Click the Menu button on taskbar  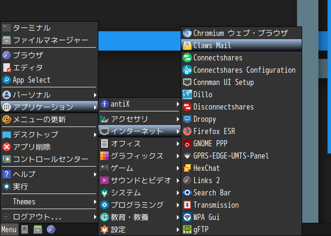(x=9, y=229)
